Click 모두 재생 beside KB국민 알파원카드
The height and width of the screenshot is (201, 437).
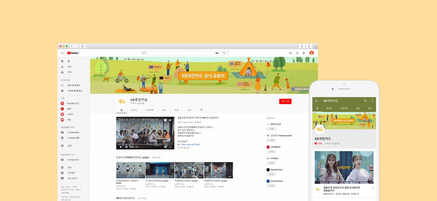142,198
